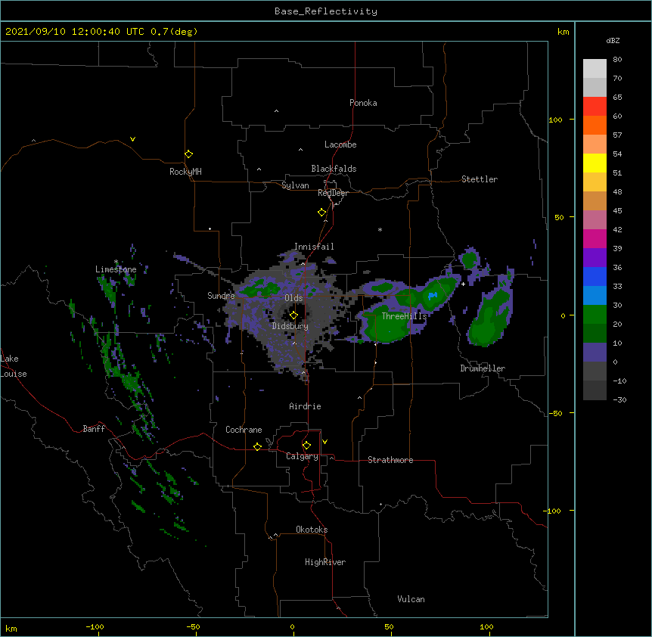Click the Sundre label
Image resolution: width=652 pixels, height=637 pixels.
coord(221,296)
